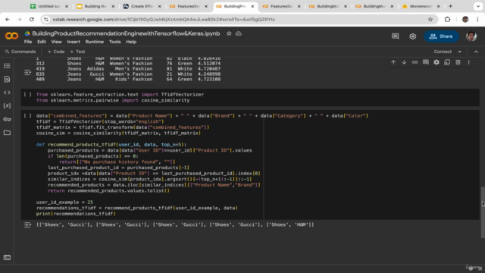Collapse the header with chevron up
The width and height of the screenshot is (485, 273).
point(476,52)
